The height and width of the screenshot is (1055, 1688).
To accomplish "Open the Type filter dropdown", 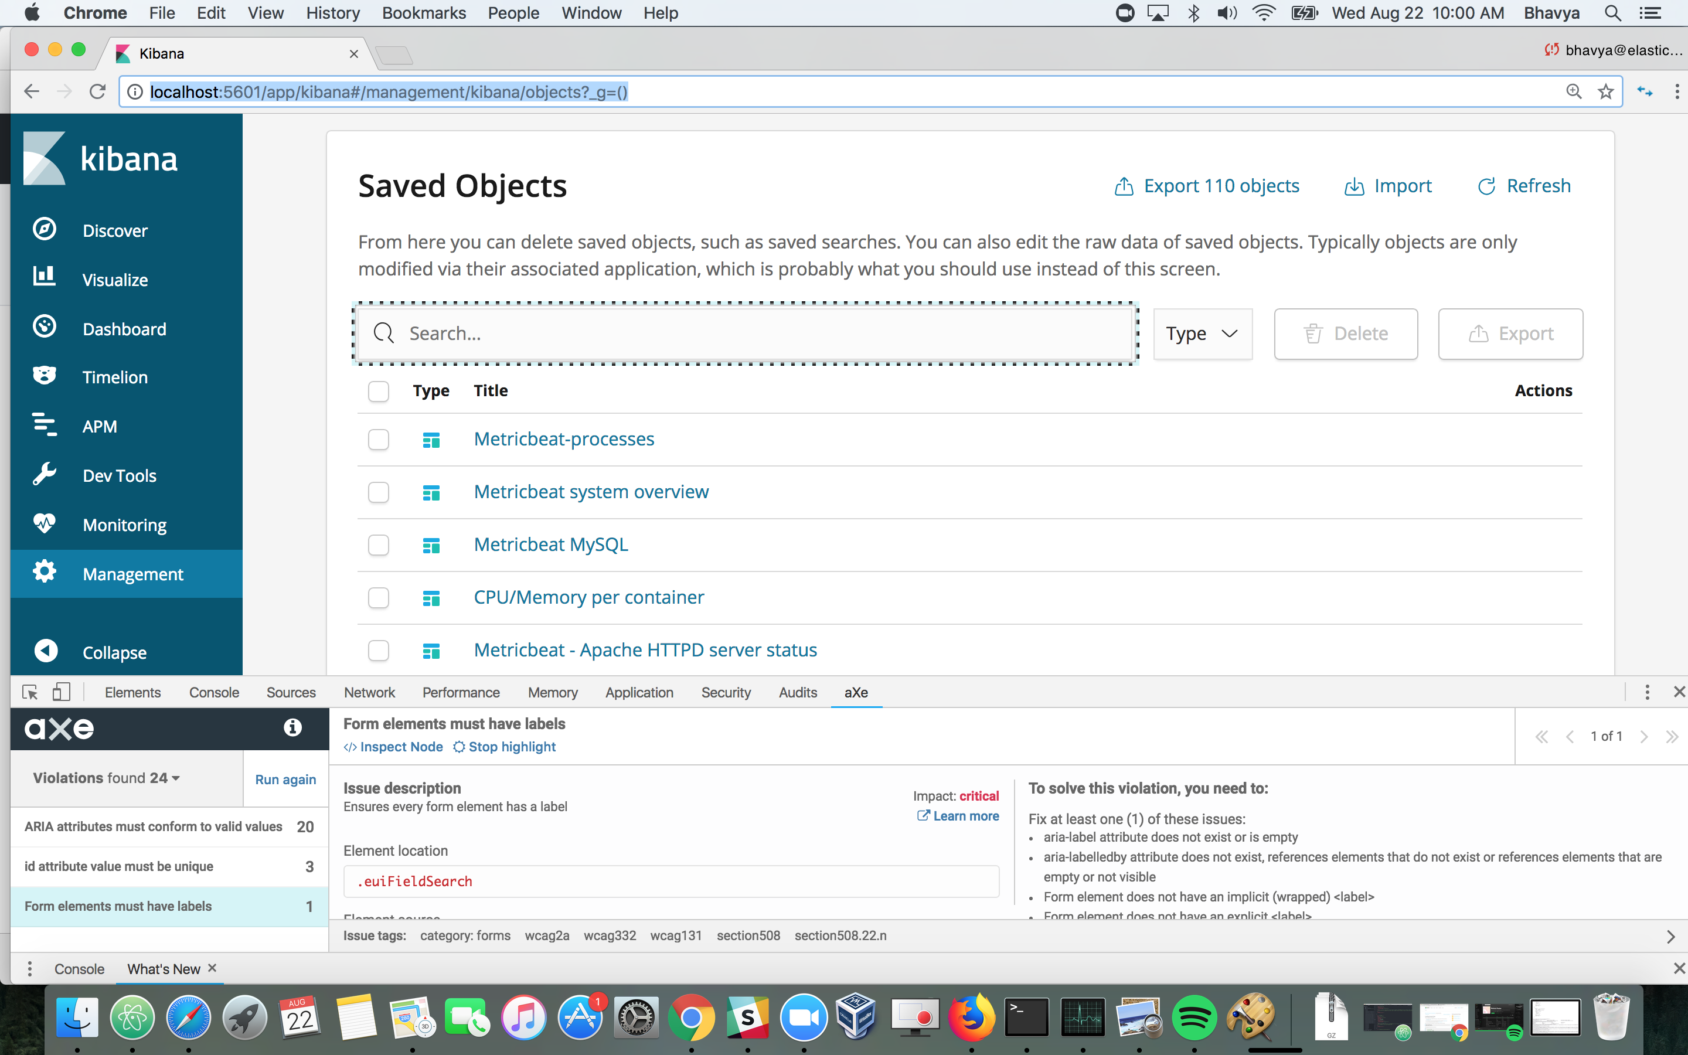I will coord(1203,333).
